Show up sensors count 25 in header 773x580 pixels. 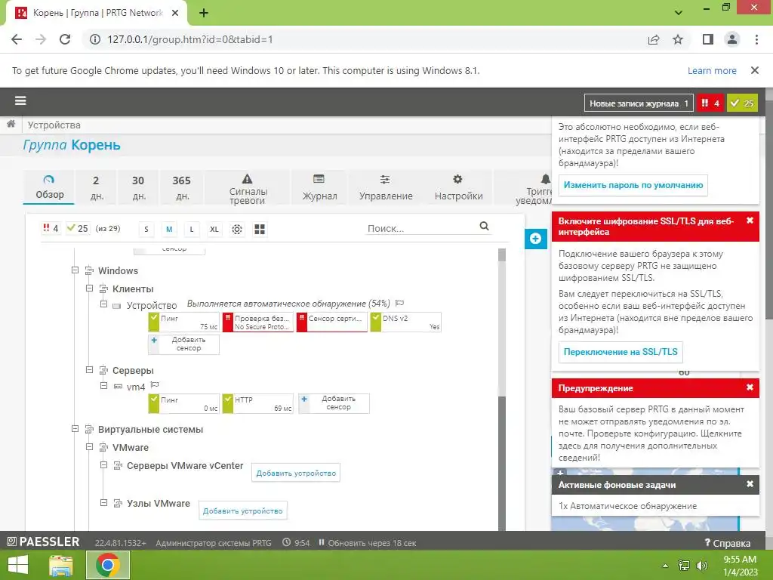(742, 103)
